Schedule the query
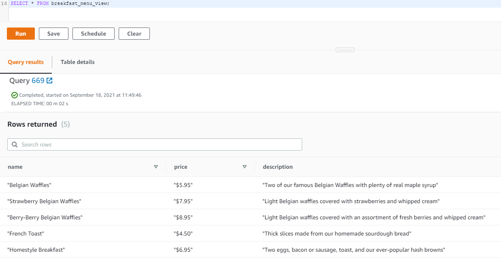The height and width of the screenshot is (259, 501). pyautogui.click(x=93, y=34)
